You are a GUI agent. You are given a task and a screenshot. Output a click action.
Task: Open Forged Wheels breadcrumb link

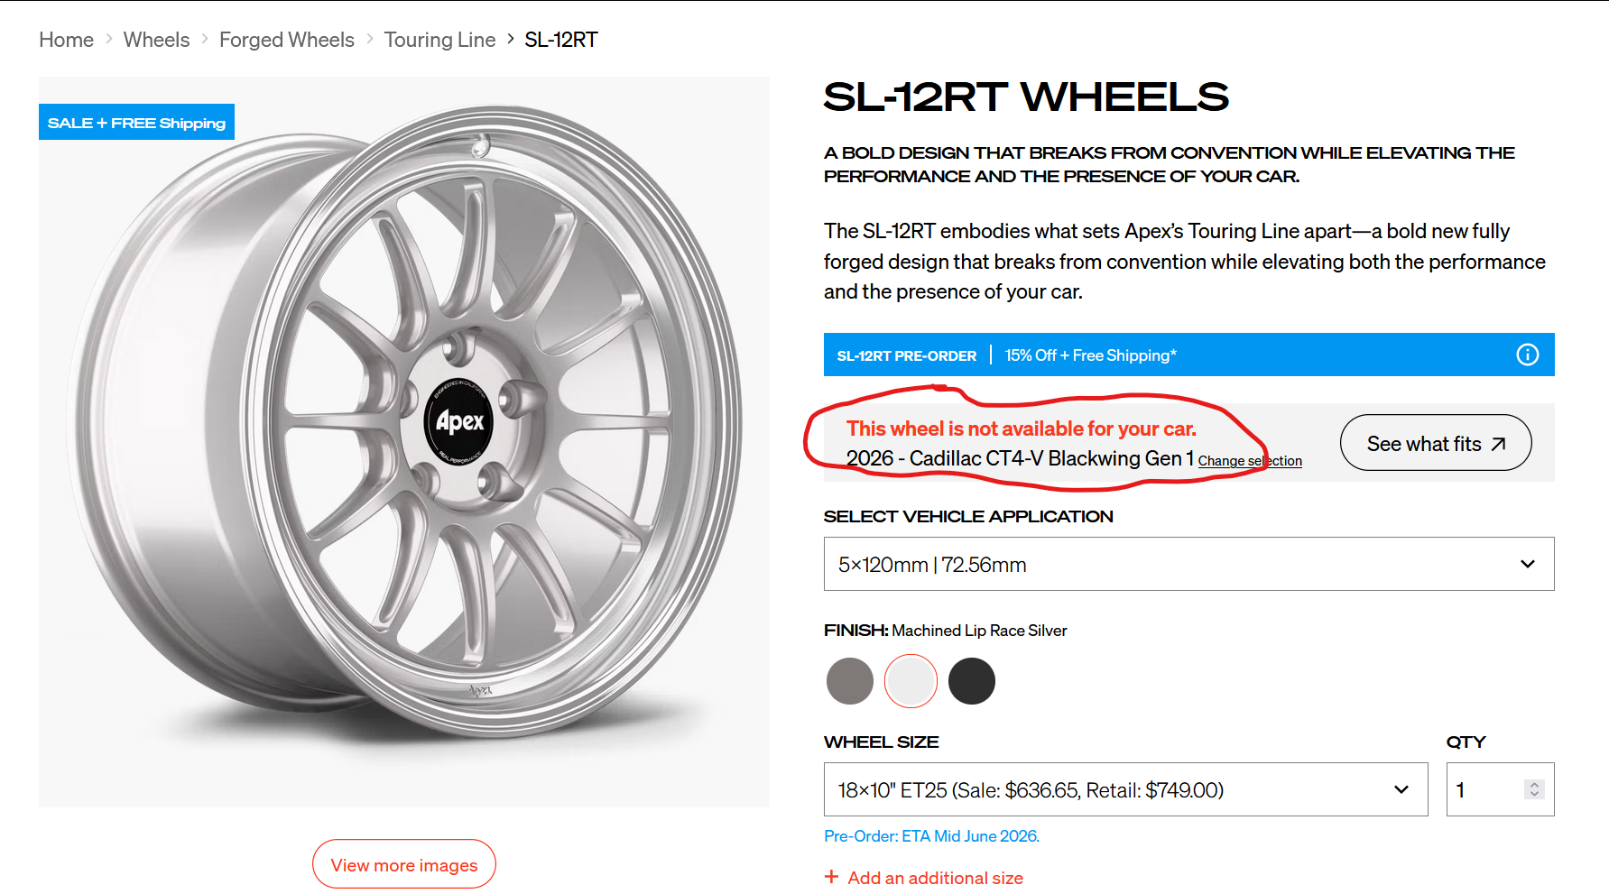point(286,40)
